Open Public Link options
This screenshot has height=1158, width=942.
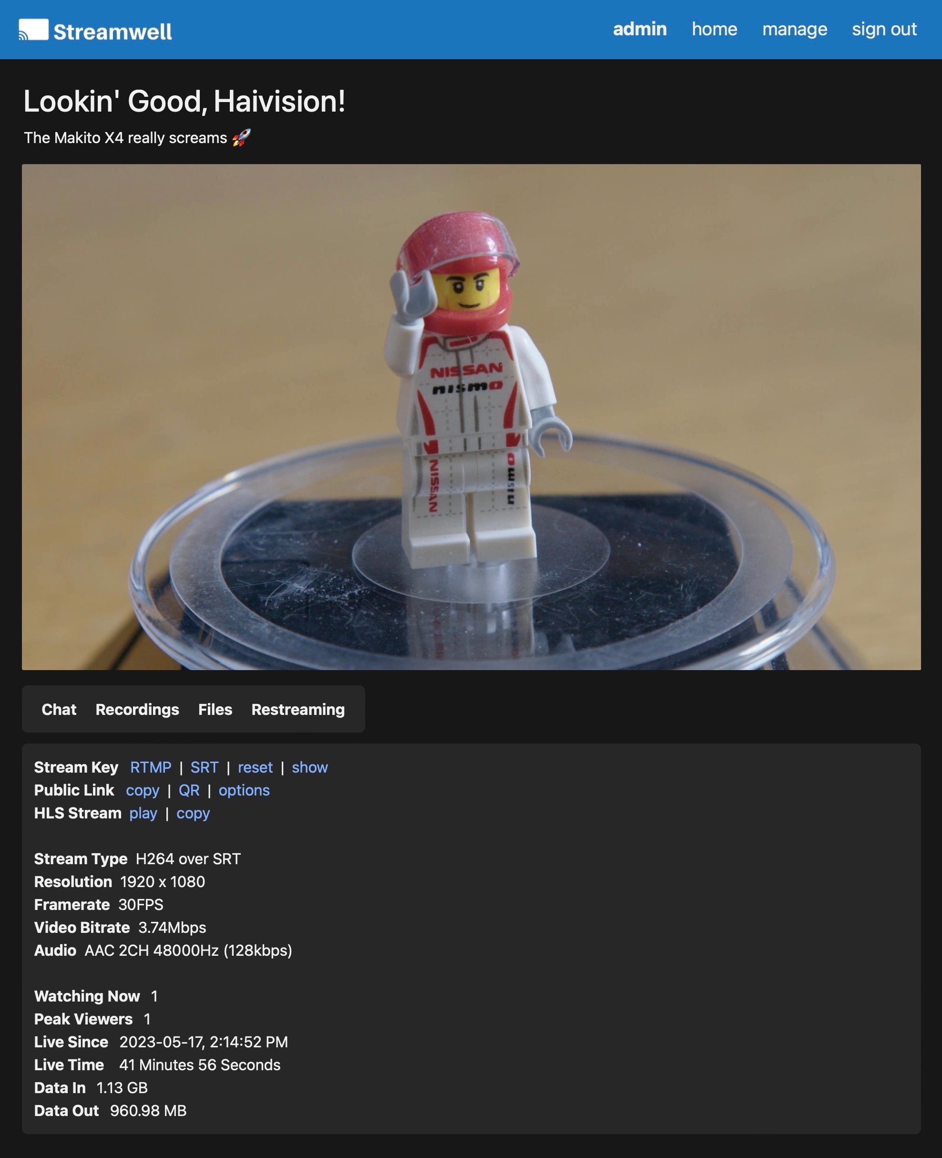[x=244, y=790]
